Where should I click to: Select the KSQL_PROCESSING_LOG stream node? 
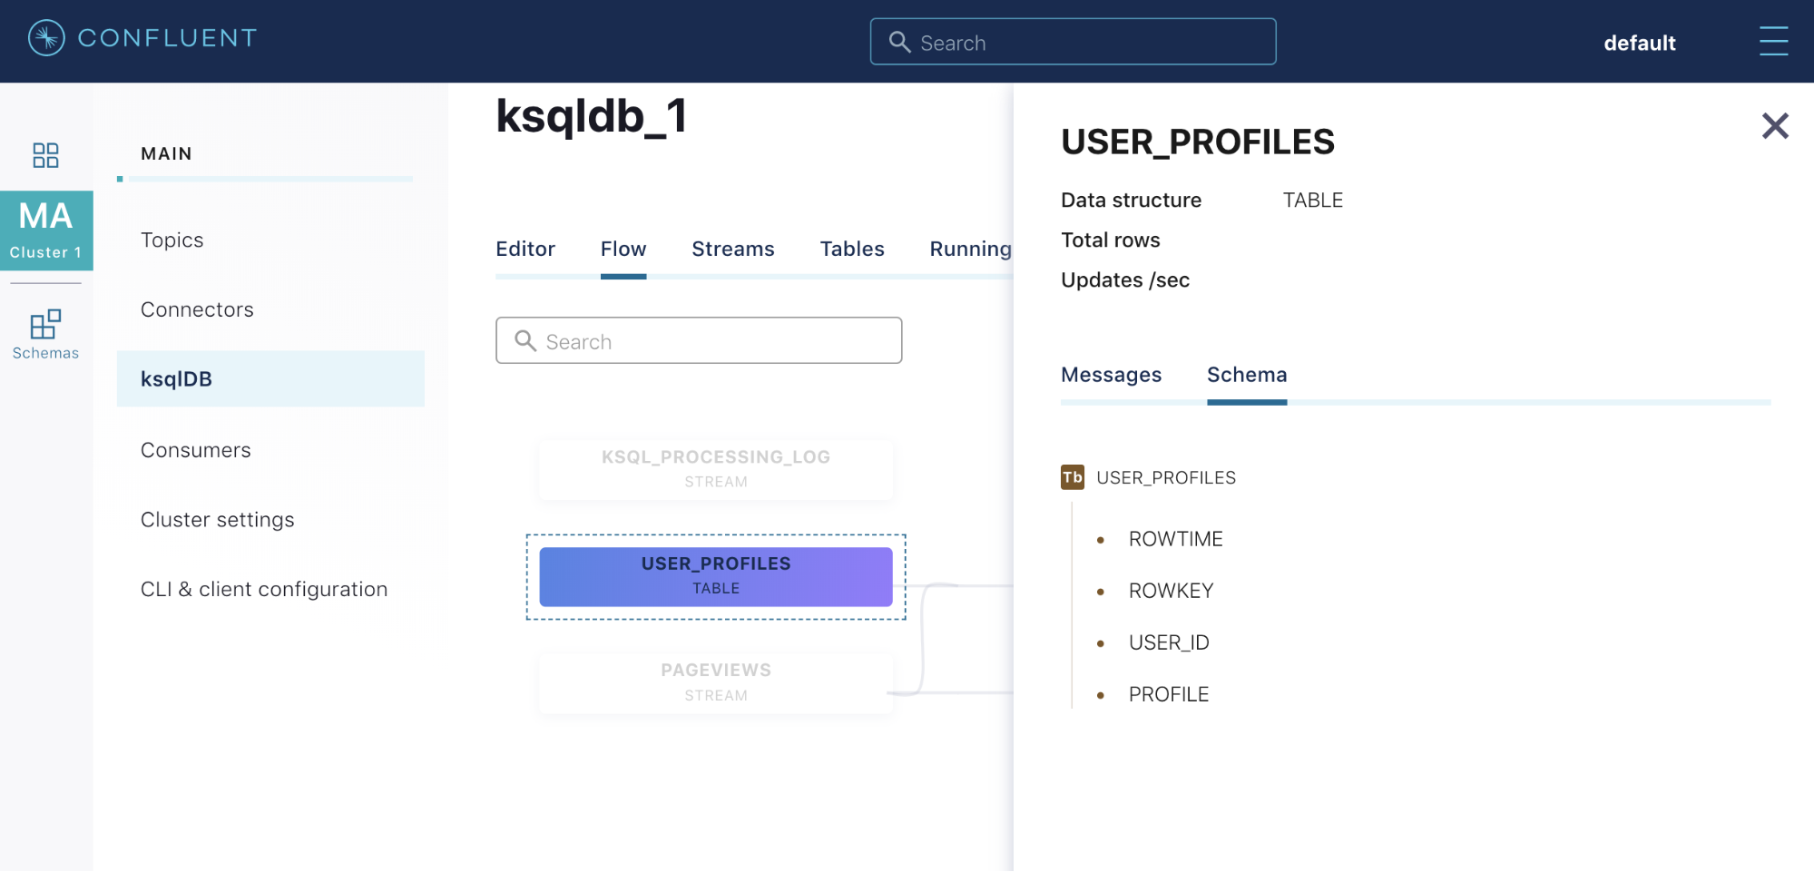716,469
